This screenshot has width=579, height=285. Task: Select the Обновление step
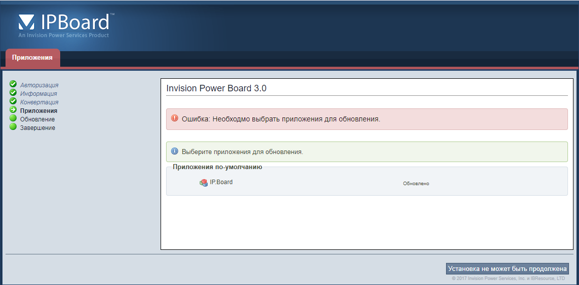37,119
